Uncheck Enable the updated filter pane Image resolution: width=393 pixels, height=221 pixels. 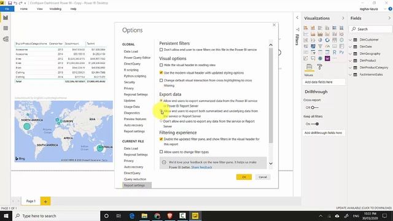click(x=161, y=139)
